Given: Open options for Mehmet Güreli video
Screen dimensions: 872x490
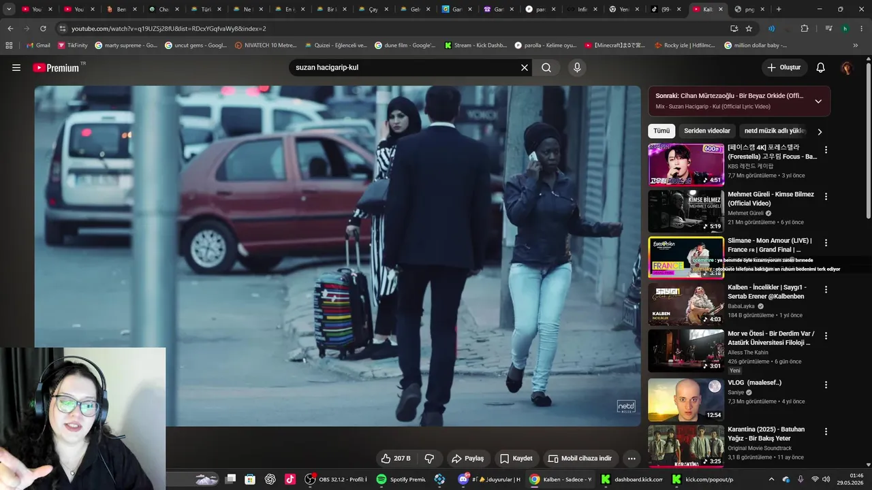Looking at the screenshot, I should [x=826, y=197].
